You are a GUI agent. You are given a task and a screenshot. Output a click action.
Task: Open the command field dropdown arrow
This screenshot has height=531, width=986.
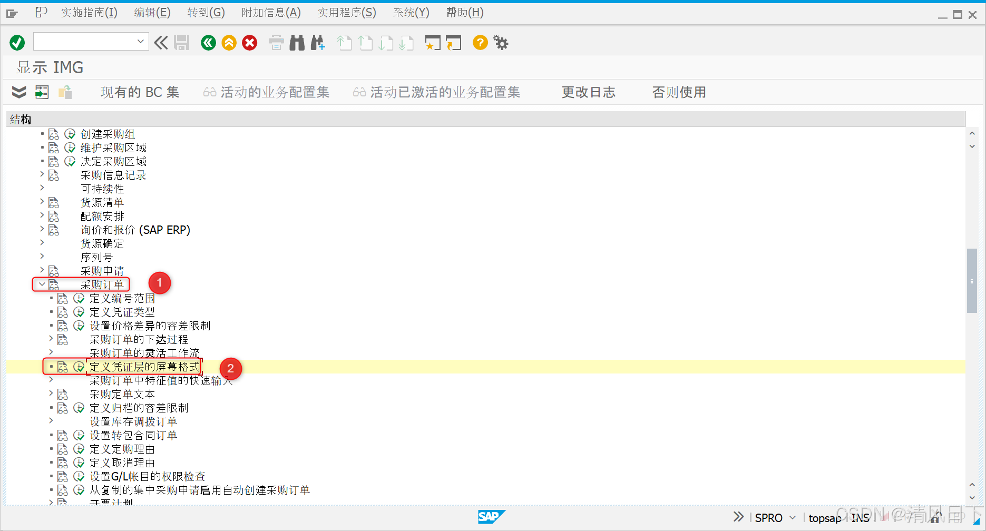(x=140, y=41)
